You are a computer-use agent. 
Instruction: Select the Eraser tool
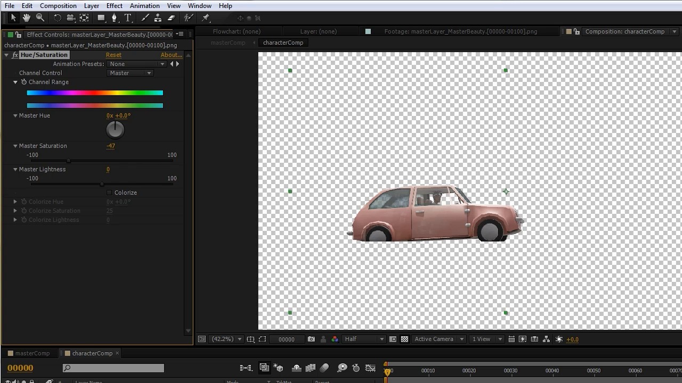tap(171, 18)
